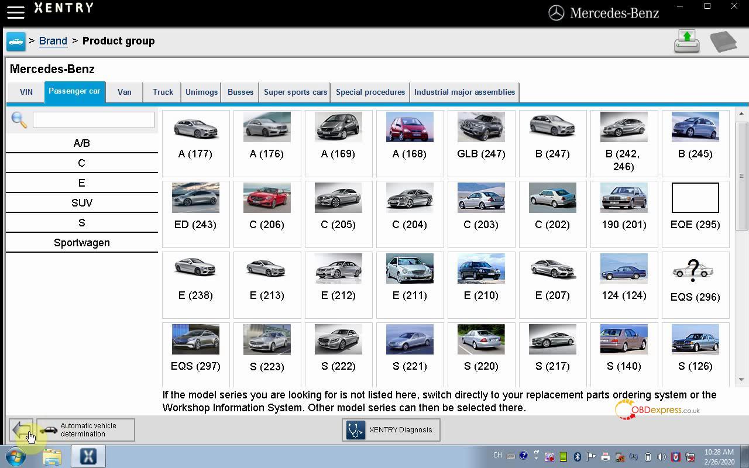Choose the S (221) model
The height and width of the screenshot is (468, 749).
coord(410,354)
